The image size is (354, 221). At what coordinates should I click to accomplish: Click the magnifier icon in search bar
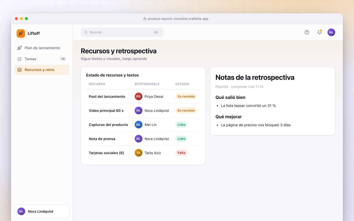click(x=86, y=32)
